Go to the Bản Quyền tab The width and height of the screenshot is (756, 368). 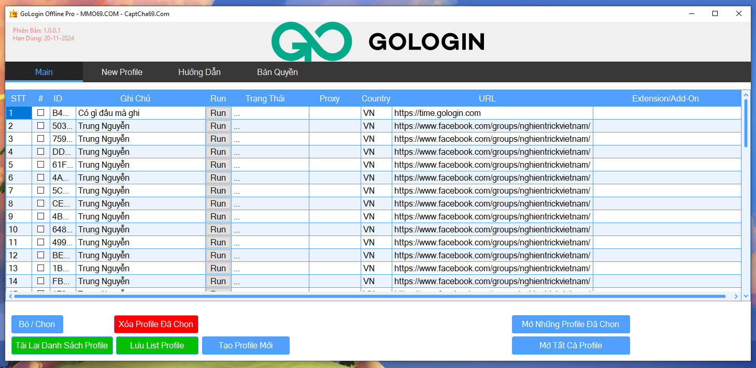[277, 72]
